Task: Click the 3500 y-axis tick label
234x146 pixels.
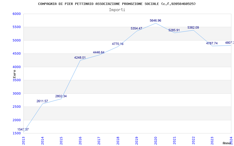Action: [x=17, y=80]
